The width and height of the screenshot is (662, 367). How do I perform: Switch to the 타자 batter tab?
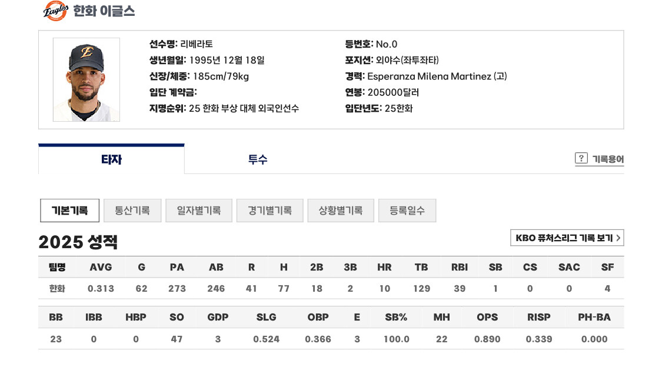coord(111,159)
